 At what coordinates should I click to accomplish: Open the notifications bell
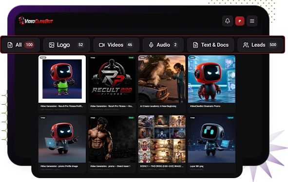click(228, 21)
